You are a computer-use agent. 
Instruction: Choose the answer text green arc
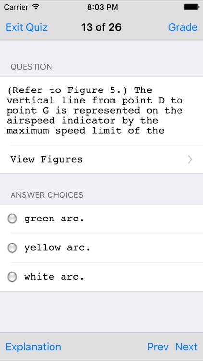54,219
